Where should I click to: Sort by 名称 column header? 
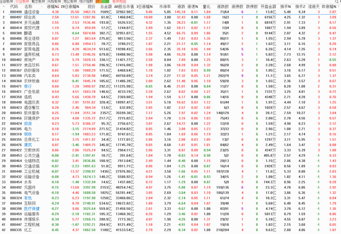click(28, 7)
